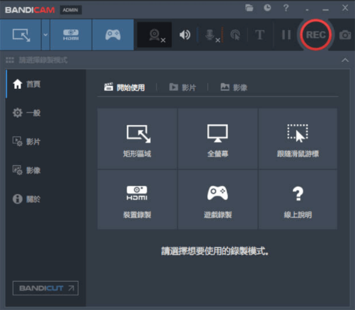Toggle text overlay T icon
The height and width of the screenshot is (310, 355).
[x=260, y=35]
